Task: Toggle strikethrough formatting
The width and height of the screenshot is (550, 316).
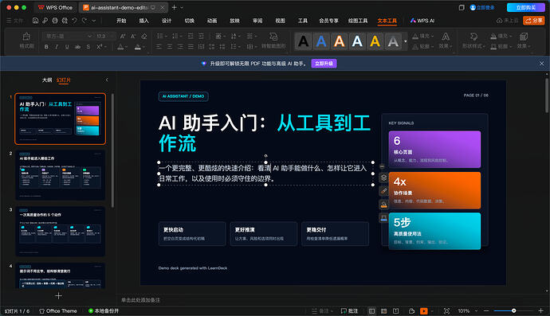Action: coord(77,47)
